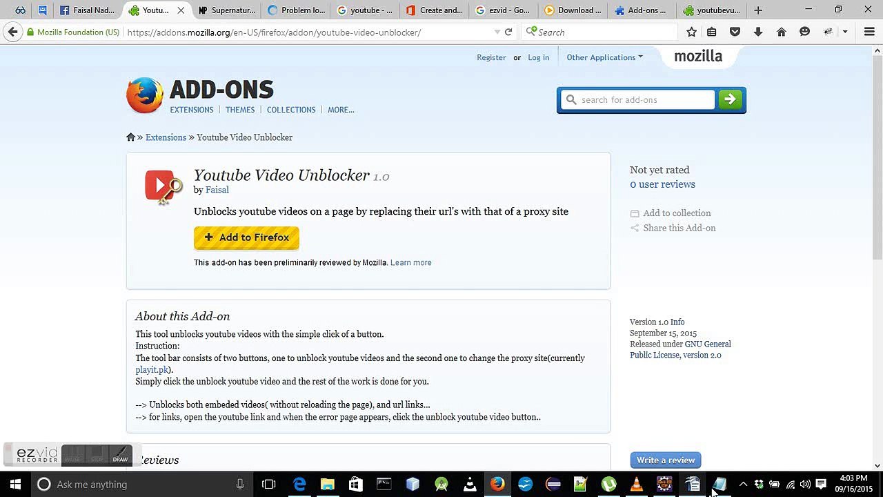
Task: Submit add-on search with green arrow
Action: click(730, 100)
